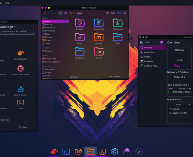Open the Help menu in the top bar
The image size is (193, 157).
click(x=7, y=3)
